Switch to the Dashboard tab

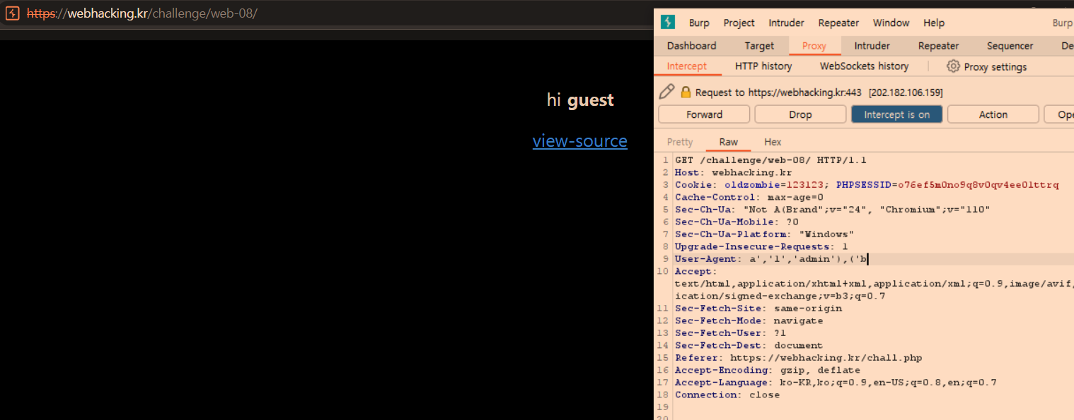pos(691,46)
